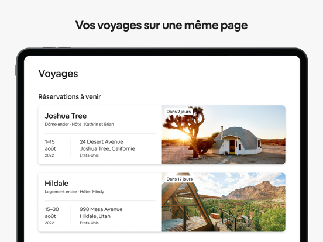Click 'Hildale, Utah' location text
323x242 pixels.
tap(95, 216)
